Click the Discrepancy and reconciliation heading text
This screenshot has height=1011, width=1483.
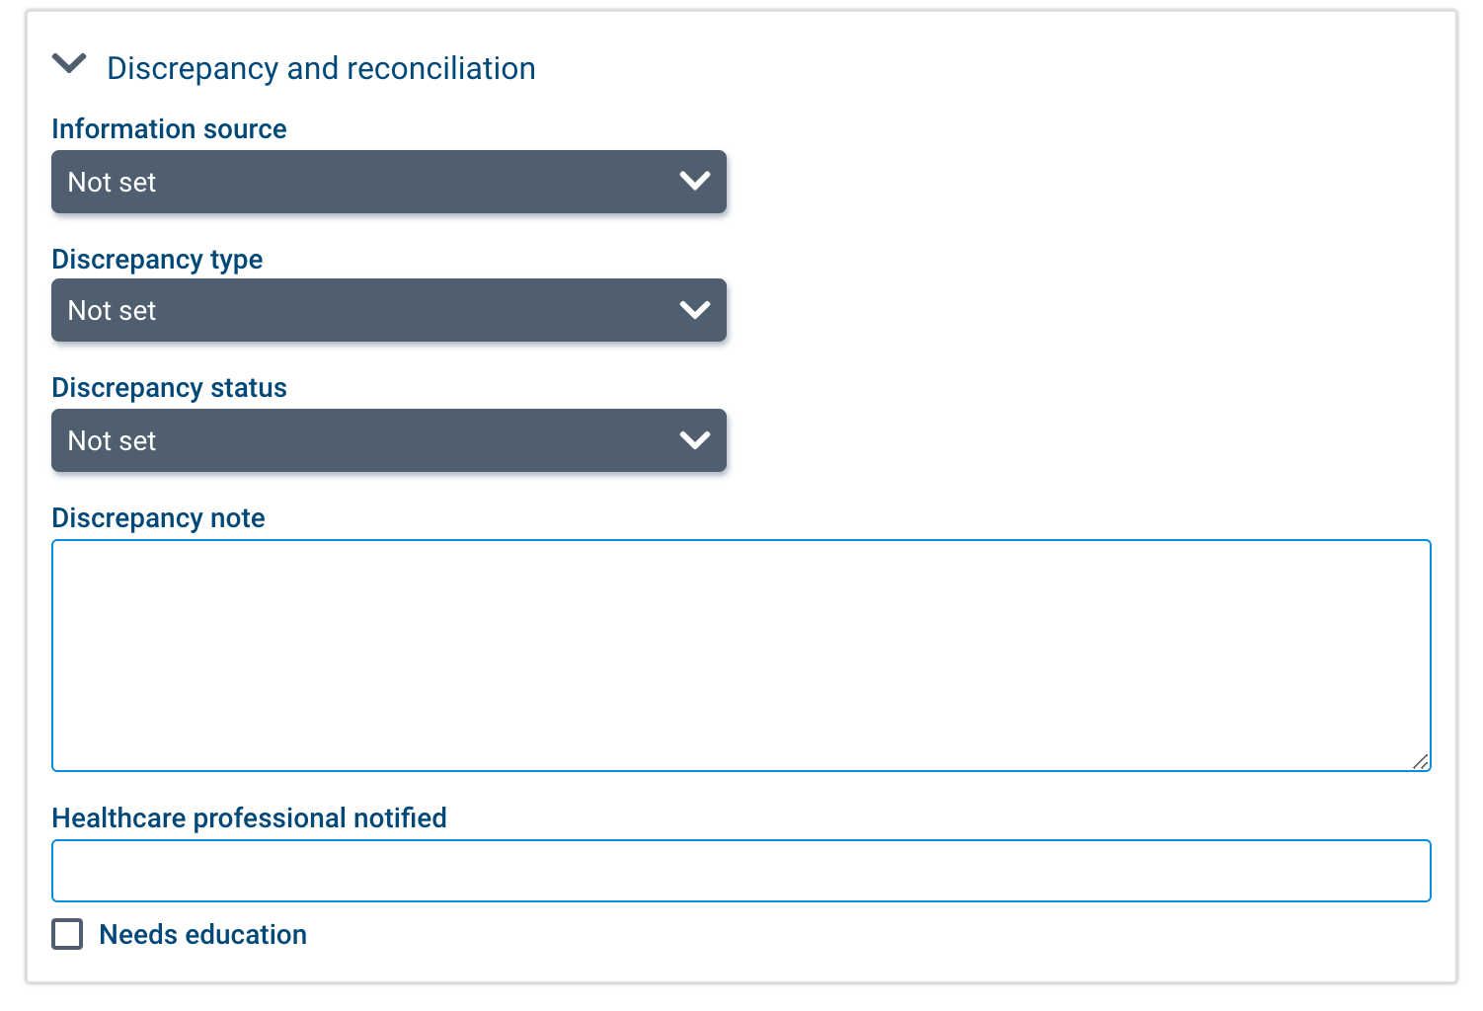point(321,68)
